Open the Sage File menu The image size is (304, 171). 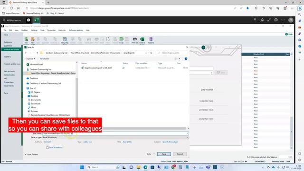[x=5, y=30]
